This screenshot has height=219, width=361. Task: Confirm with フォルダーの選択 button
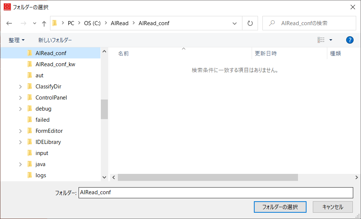click(x=280, y=207)
